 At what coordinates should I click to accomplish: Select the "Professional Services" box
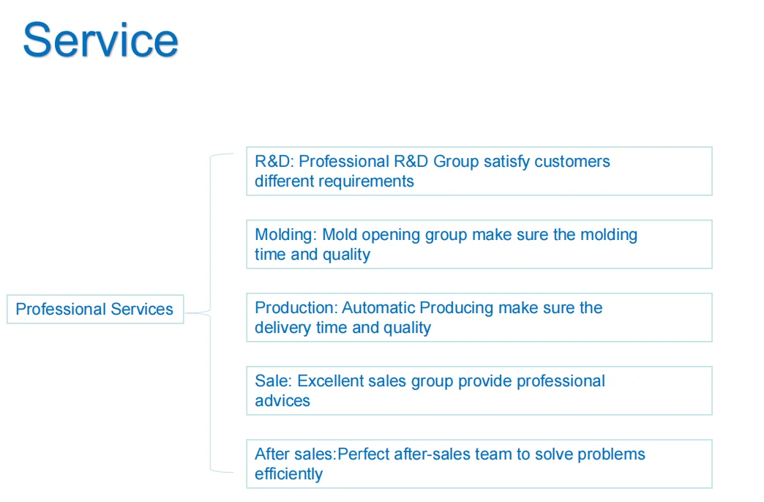94,309
